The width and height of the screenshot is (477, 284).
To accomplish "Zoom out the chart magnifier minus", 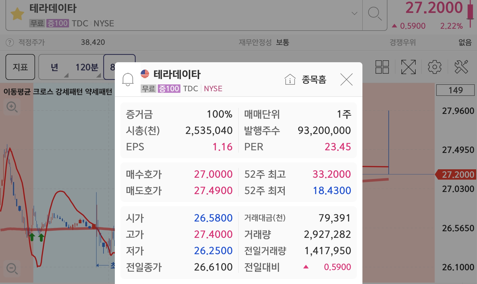I will (12, 268).
